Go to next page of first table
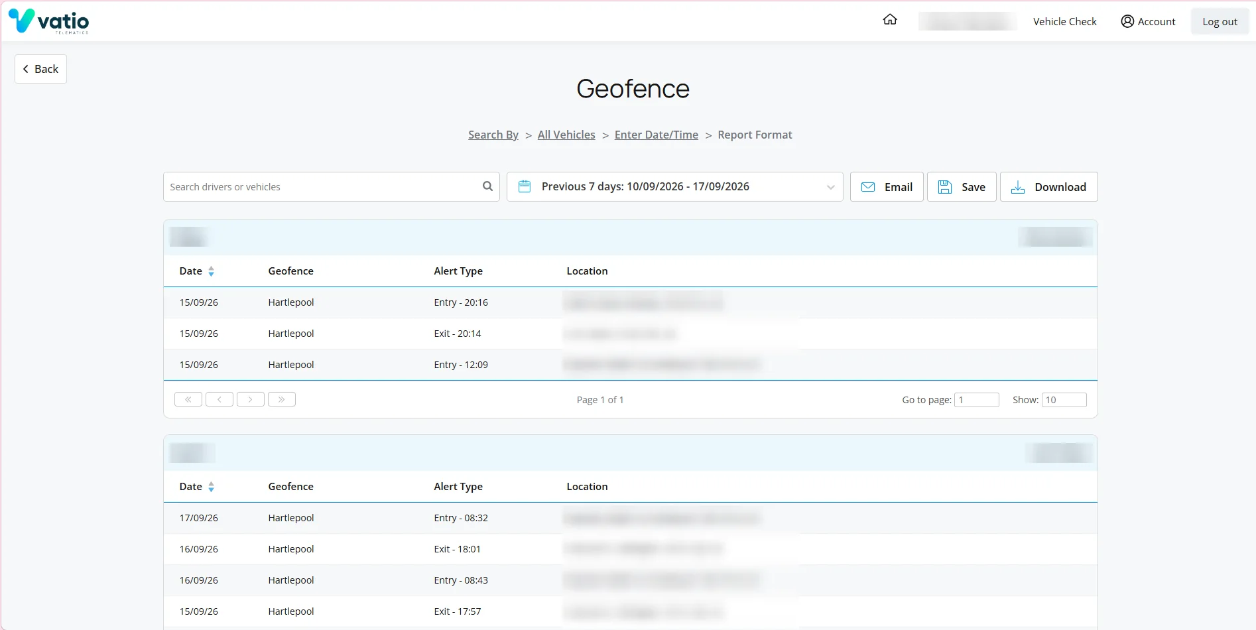1256x630 pixels. point(251,399)
